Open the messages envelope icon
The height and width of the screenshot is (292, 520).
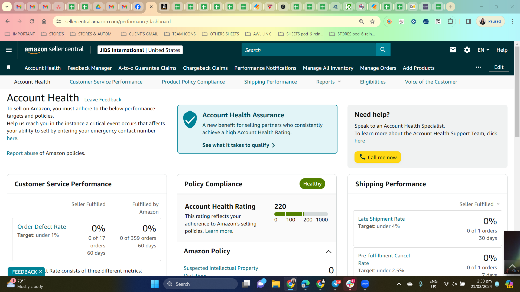(453, 50)
